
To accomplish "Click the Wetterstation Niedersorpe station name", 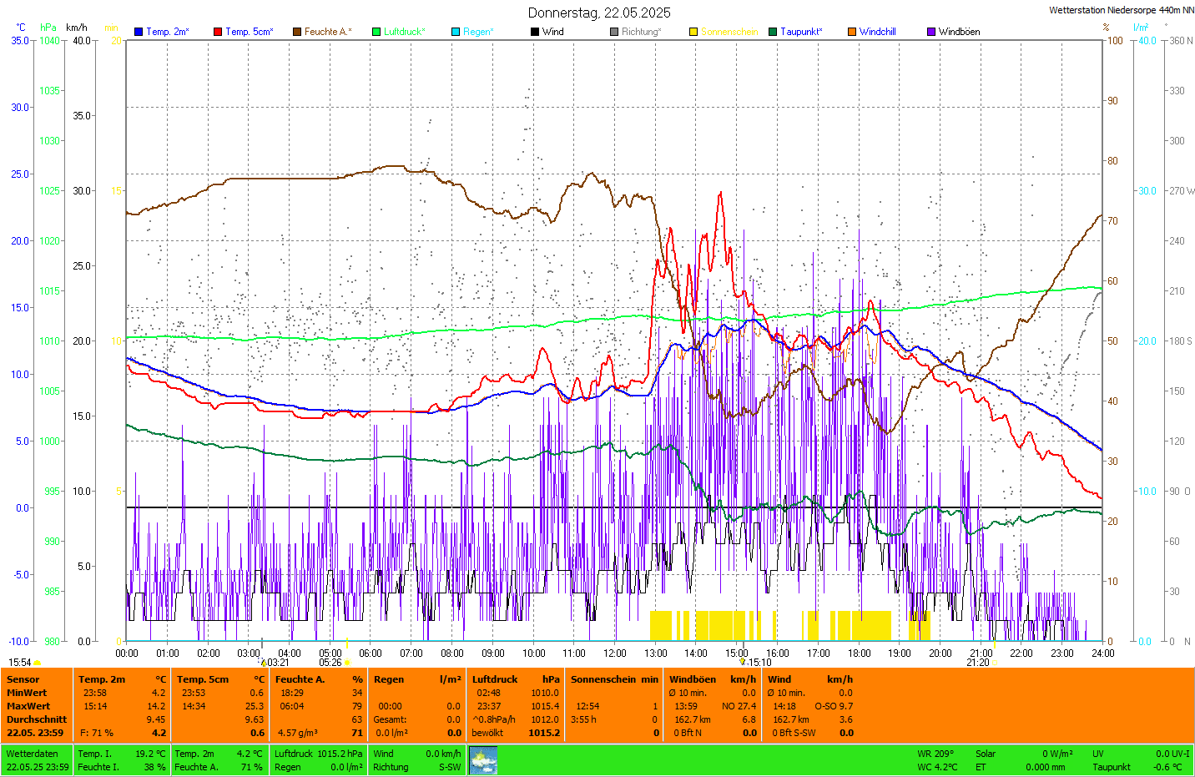I will pos(1121,10).
